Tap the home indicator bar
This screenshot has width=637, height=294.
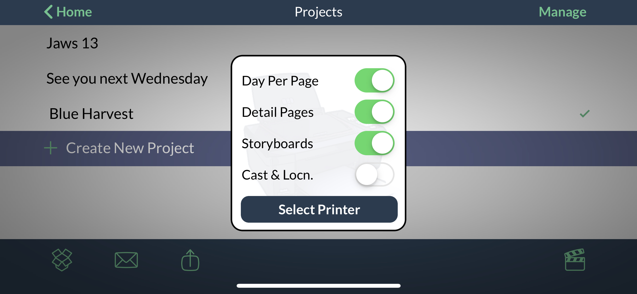coord(318,286)
